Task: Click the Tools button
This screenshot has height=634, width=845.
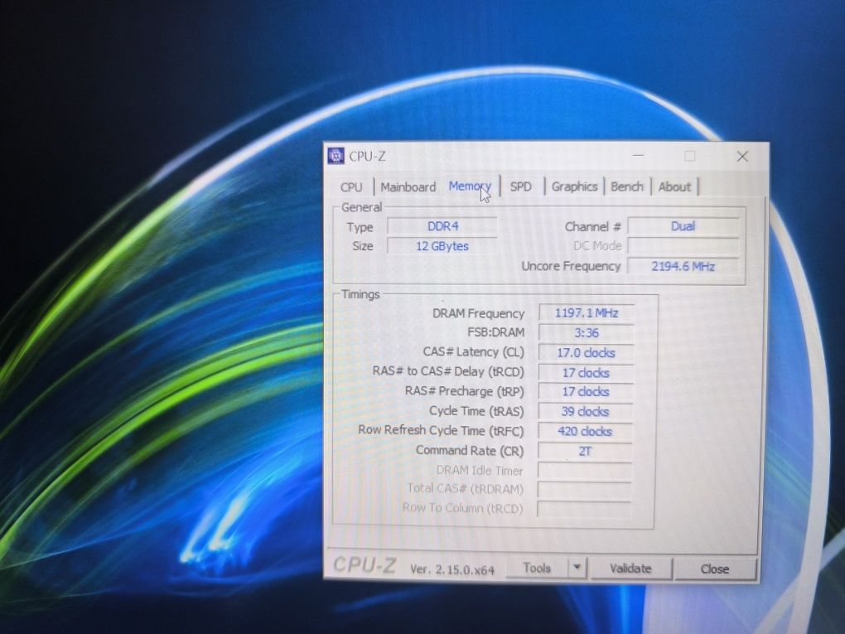Action: (x=537, y=569)
